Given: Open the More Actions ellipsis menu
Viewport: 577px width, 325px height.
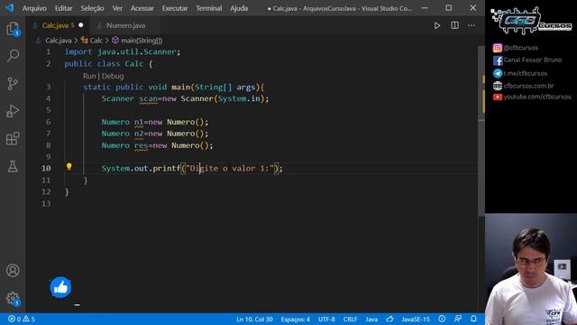Looking at the screenshot, I should tap(472, 25).
